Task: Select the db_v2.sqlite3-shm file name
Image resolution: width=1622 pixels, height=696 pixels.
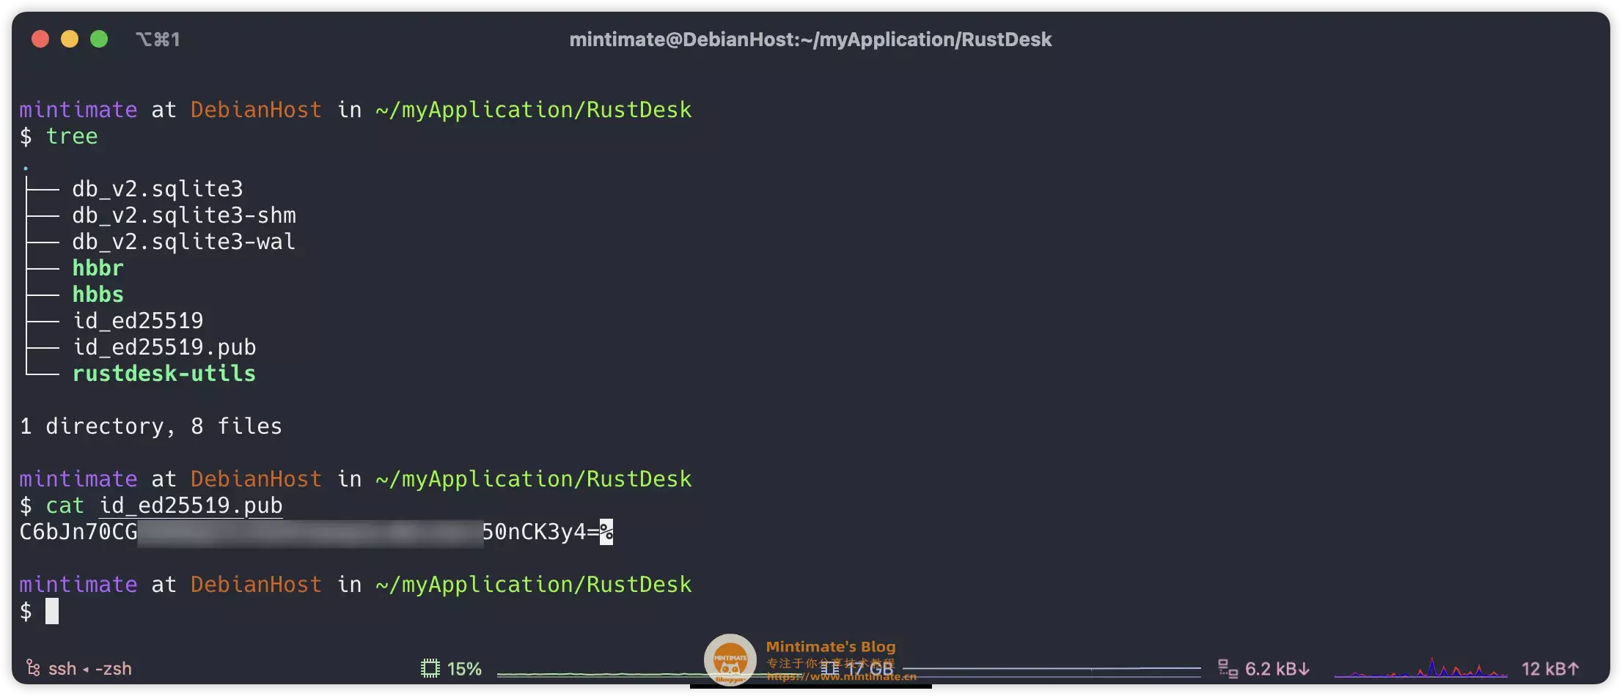Action: click(184, 215)
